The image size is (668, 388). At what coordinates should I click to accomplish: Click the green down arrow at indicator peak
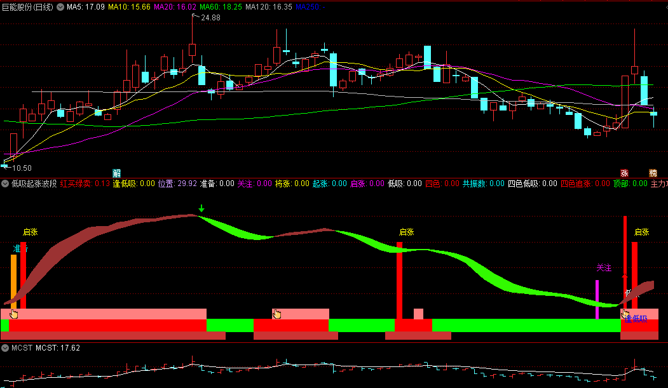pos(201,208)
